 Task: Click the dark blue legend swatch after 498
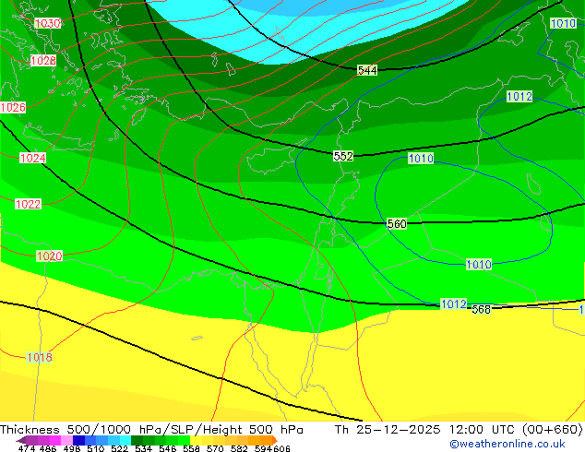(x=78, y=440)
